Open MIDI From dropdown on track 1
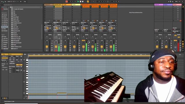This screenshot has width=185, height=104. pyautogui.click(x=49, y=24)
